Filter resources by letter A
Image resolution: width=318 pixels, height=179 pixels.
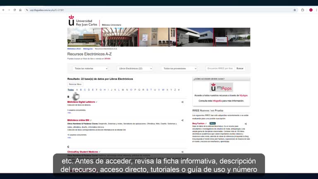click(x=77, y=90)
